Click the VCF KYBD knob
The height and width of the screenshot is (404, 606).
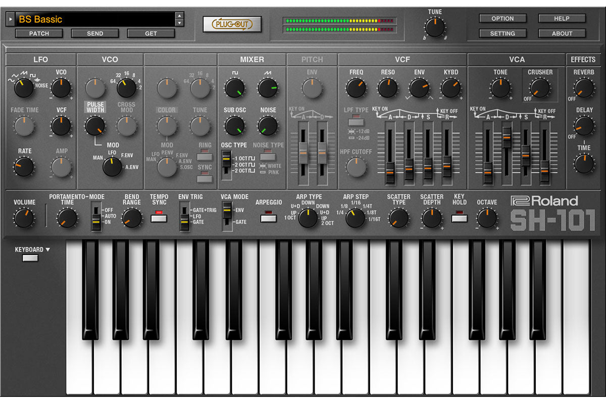[x=450, y=88]
